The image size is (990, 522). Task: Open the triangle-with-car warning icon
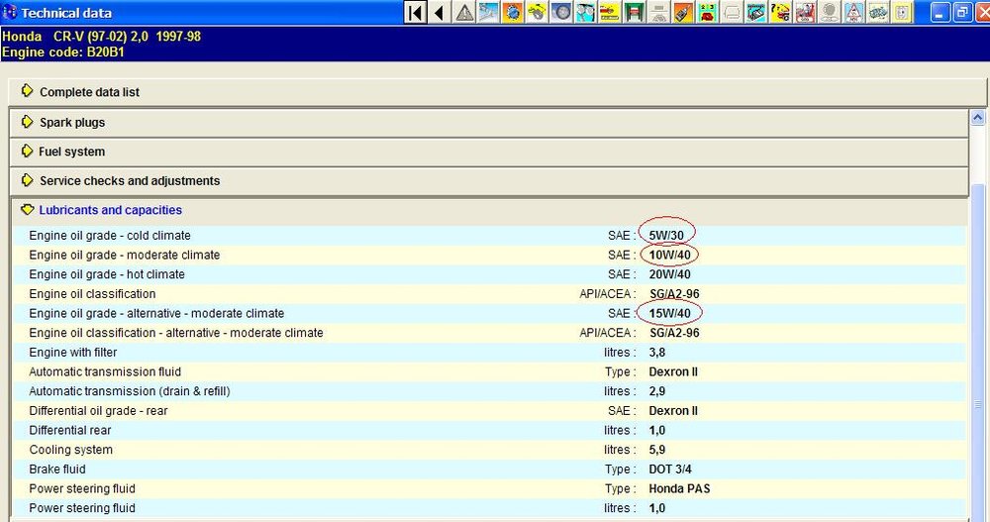[x=853, y=12]
